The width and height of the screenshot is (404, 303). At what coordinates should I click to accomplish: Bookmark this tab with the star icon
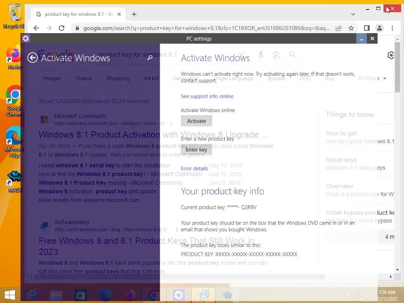(x=351, y=28)
